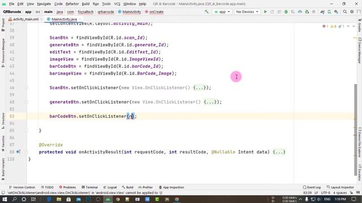Screen dimensions: 362x203
Task: Click the Profile app gauge icon
Action: point(300,11)
